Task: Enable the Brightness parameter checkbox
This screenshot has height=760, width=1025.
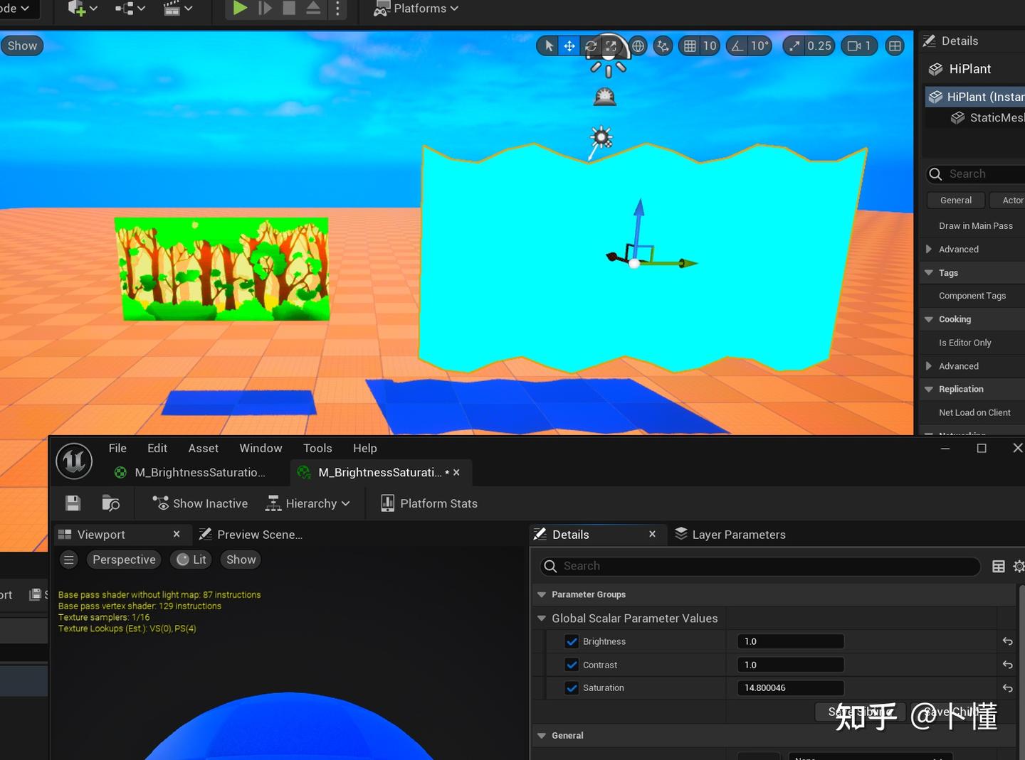Action: 572,641
